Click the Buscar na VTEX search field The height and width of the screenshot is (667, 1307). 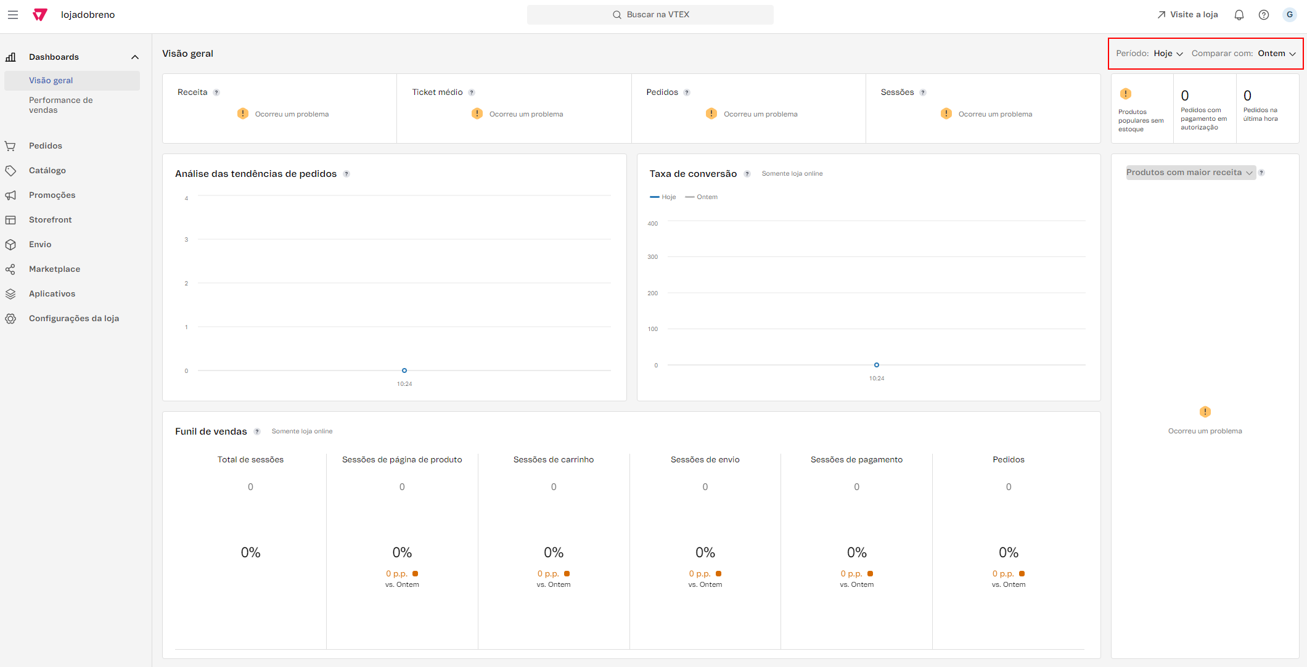click(650, 15)
